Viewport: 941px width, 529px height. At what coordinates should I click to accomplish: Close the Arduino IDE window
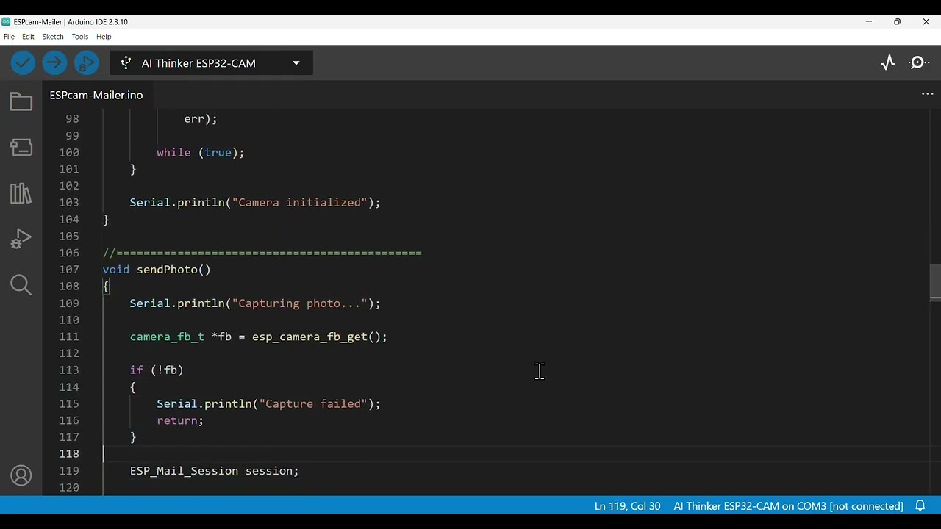(x=926, y=21)
